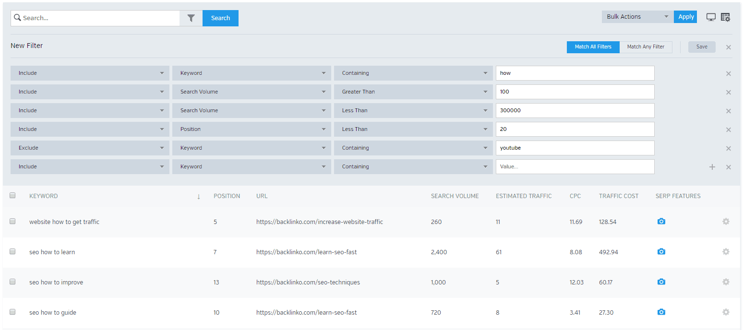Click the keyword text 'seo how to learn'
Image resolution: width=743 pixels, height=330 pixels.
click(x=52, y=252)
